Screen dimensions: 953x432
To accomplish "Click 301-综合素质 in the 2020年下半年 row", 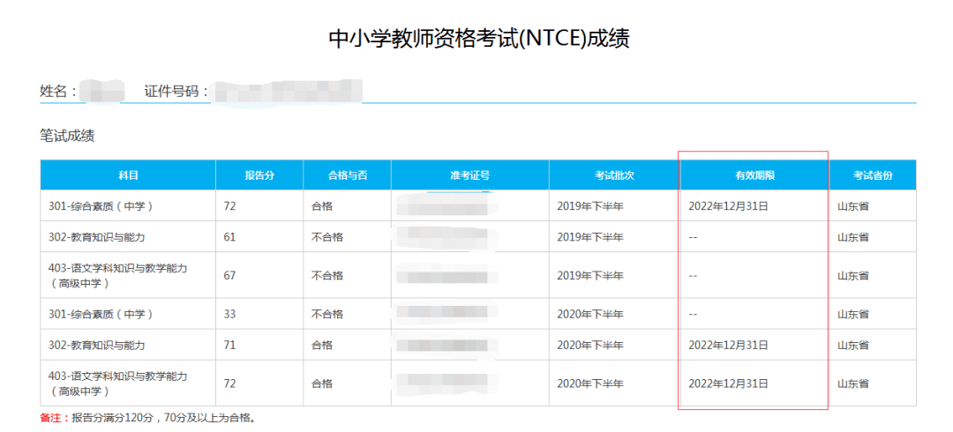I will tap(101, 314).
